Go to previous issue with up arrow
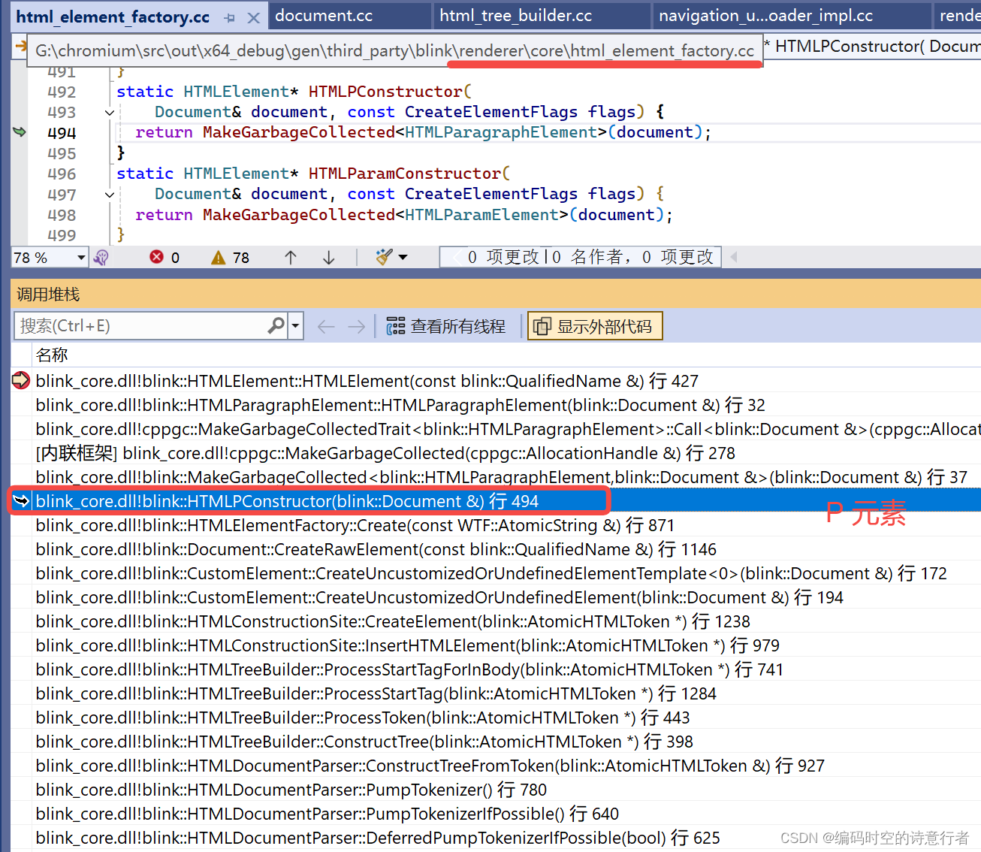Screen dimensions: 981x852 [291, 258]
